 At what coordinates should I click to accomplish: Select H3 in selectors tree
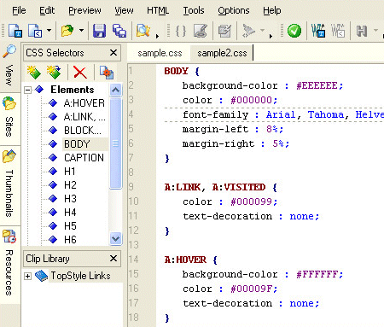click(70, 199)
